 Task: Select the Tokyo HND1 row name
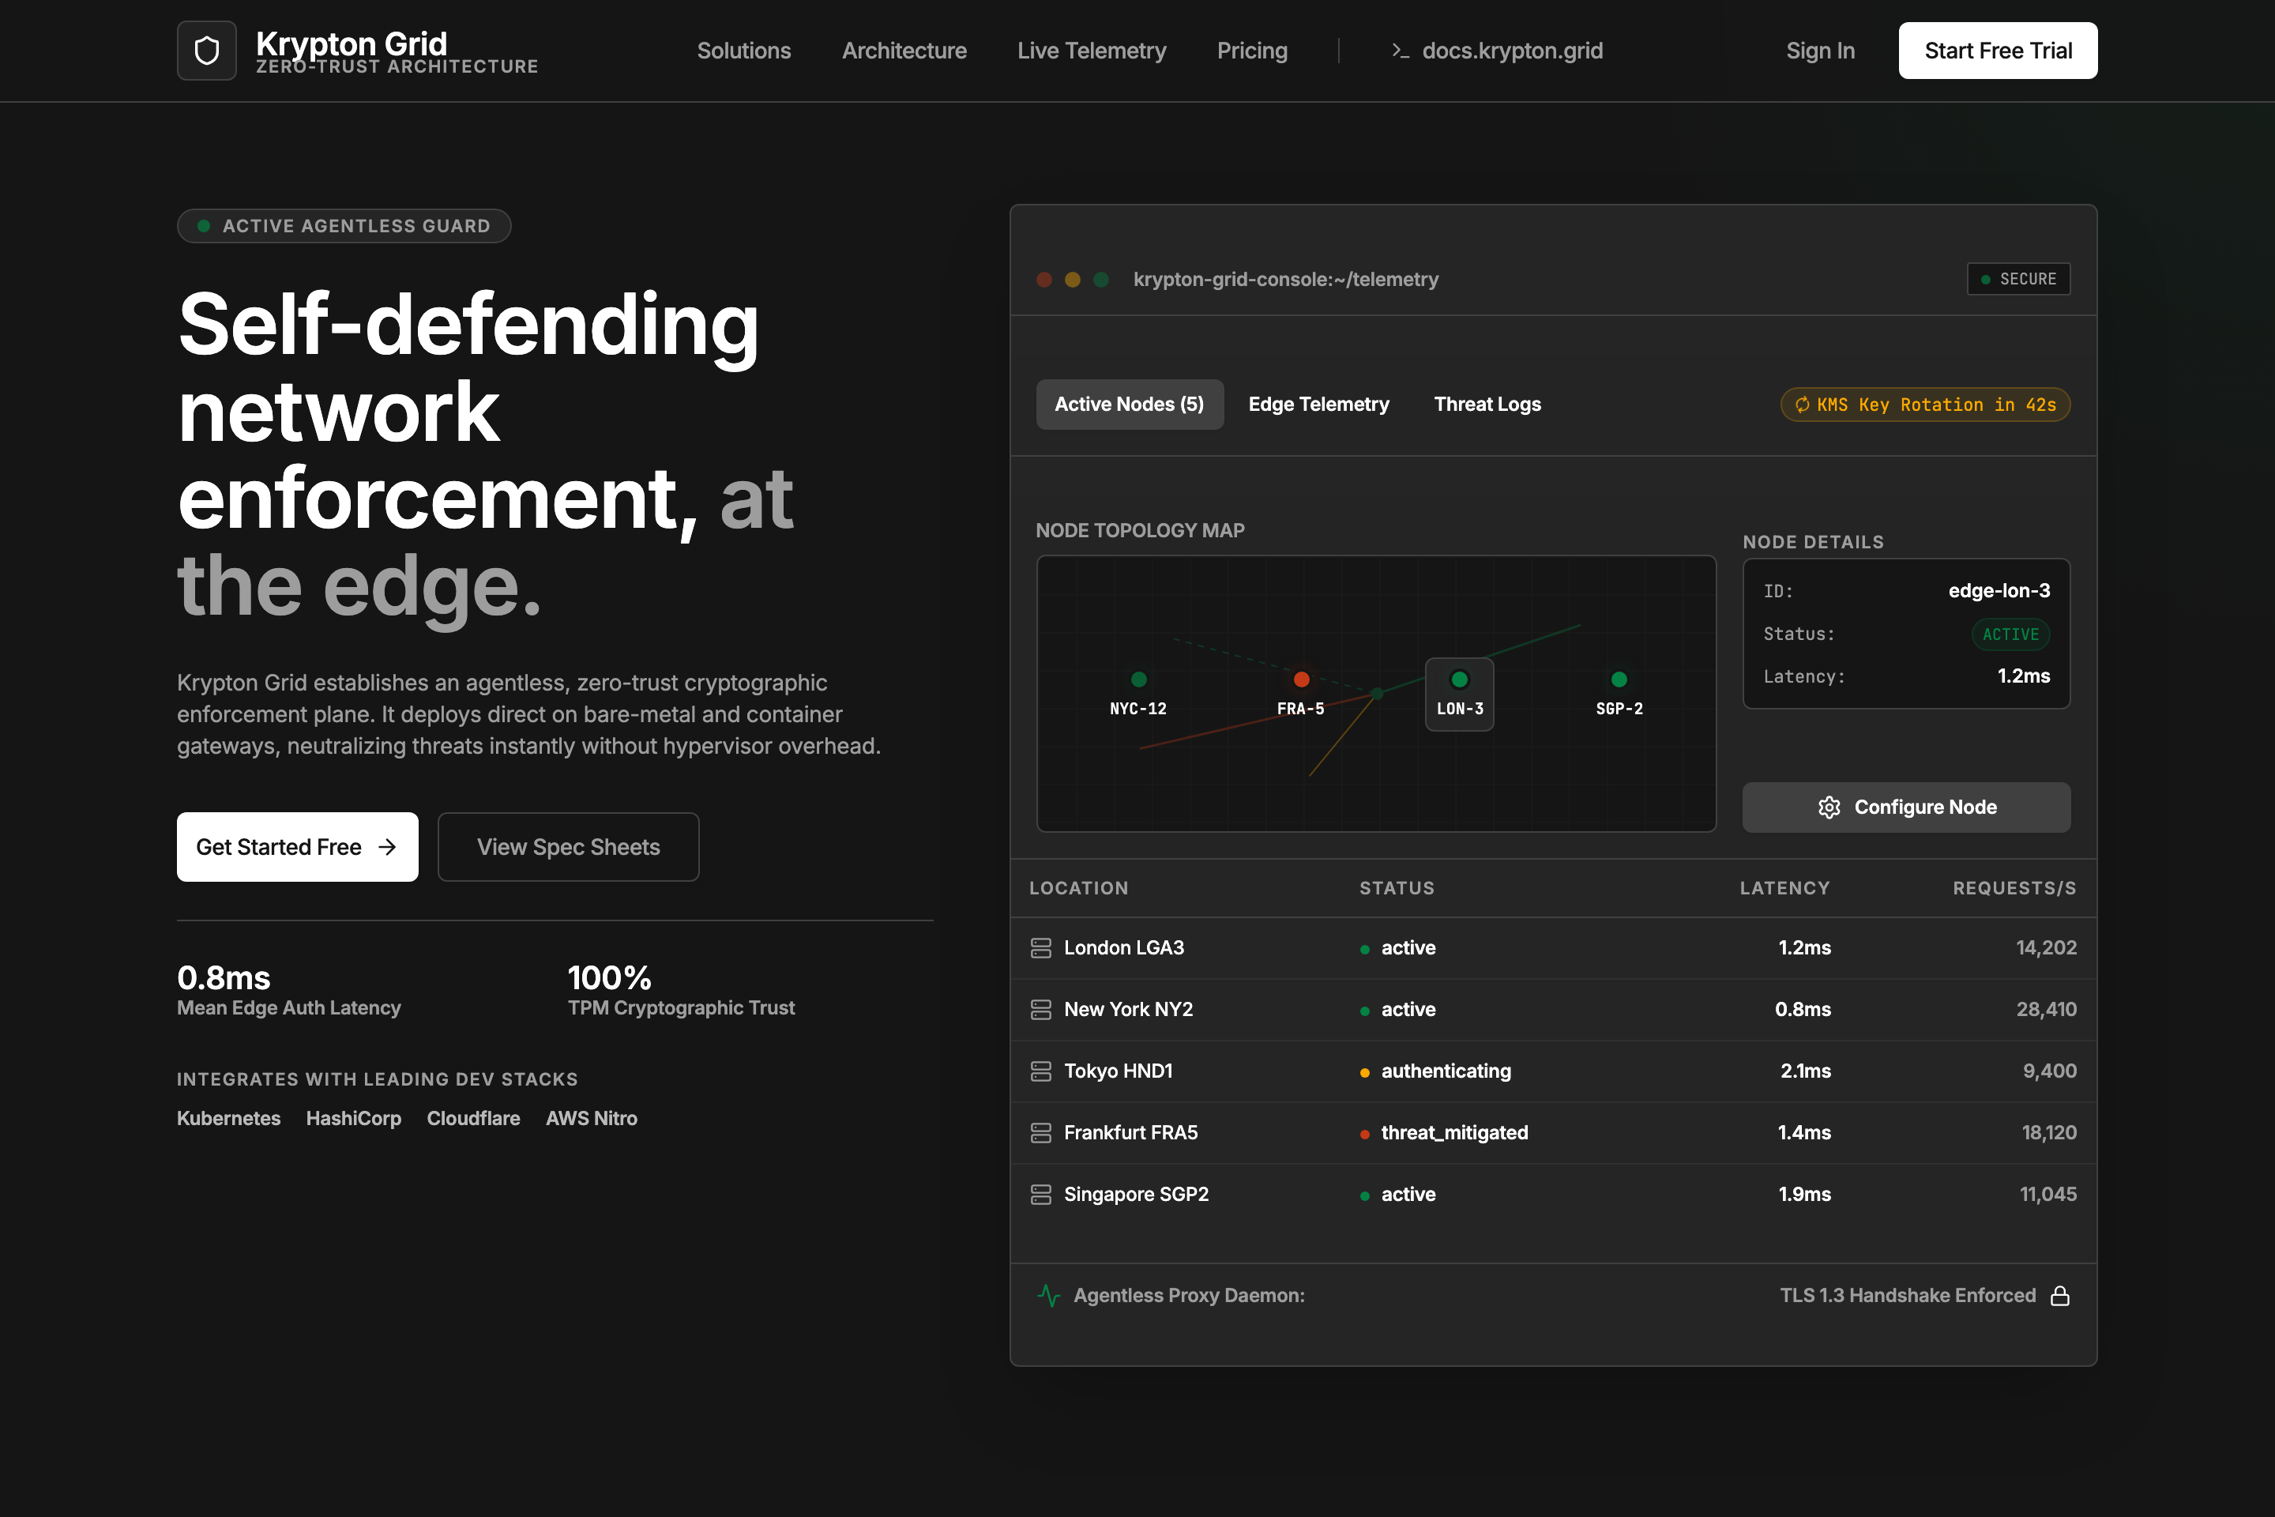coord(1119,1071)
